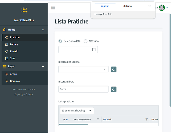This screenshot has width=172, height=133.
Task: Select the Seleziona data radio button
Action: point(60,41)
